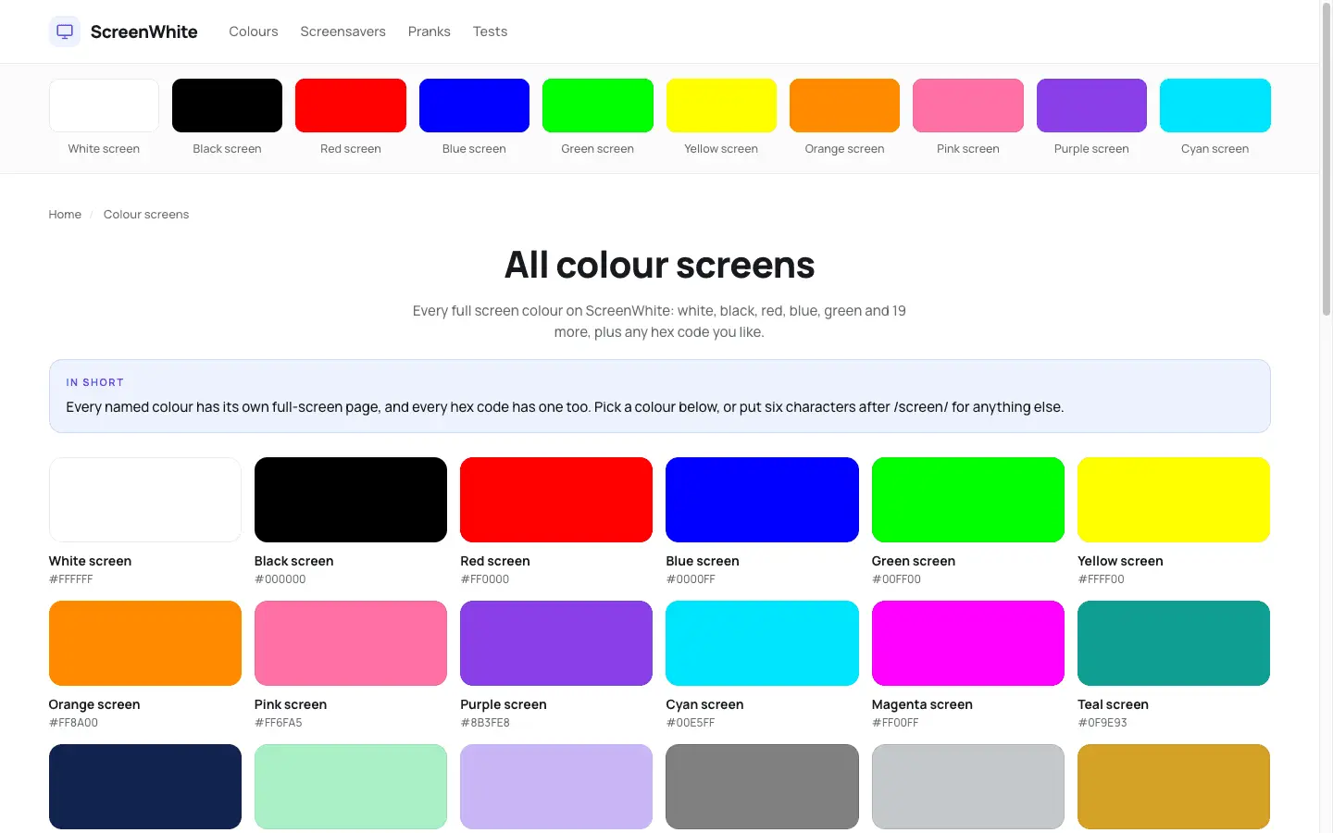Open the dark grey colour card
This screenshot has width=1333, height=833.
pos(762,787)
